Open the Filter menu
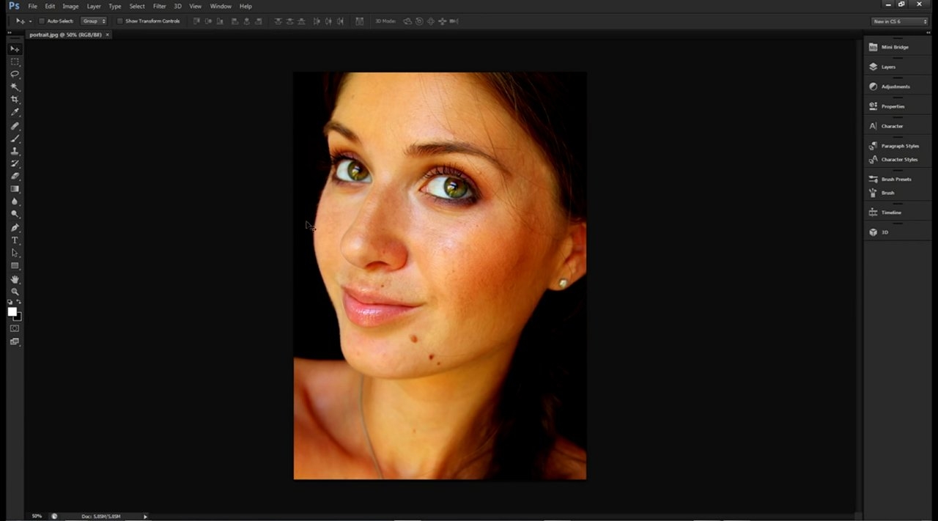This screenshot has width=938, height=521. (x=159, y=6)
